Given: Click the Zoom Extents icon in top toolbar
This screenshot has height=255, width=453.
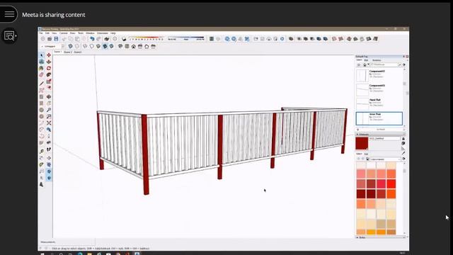Looking at the screenshot, I should 247,39.
